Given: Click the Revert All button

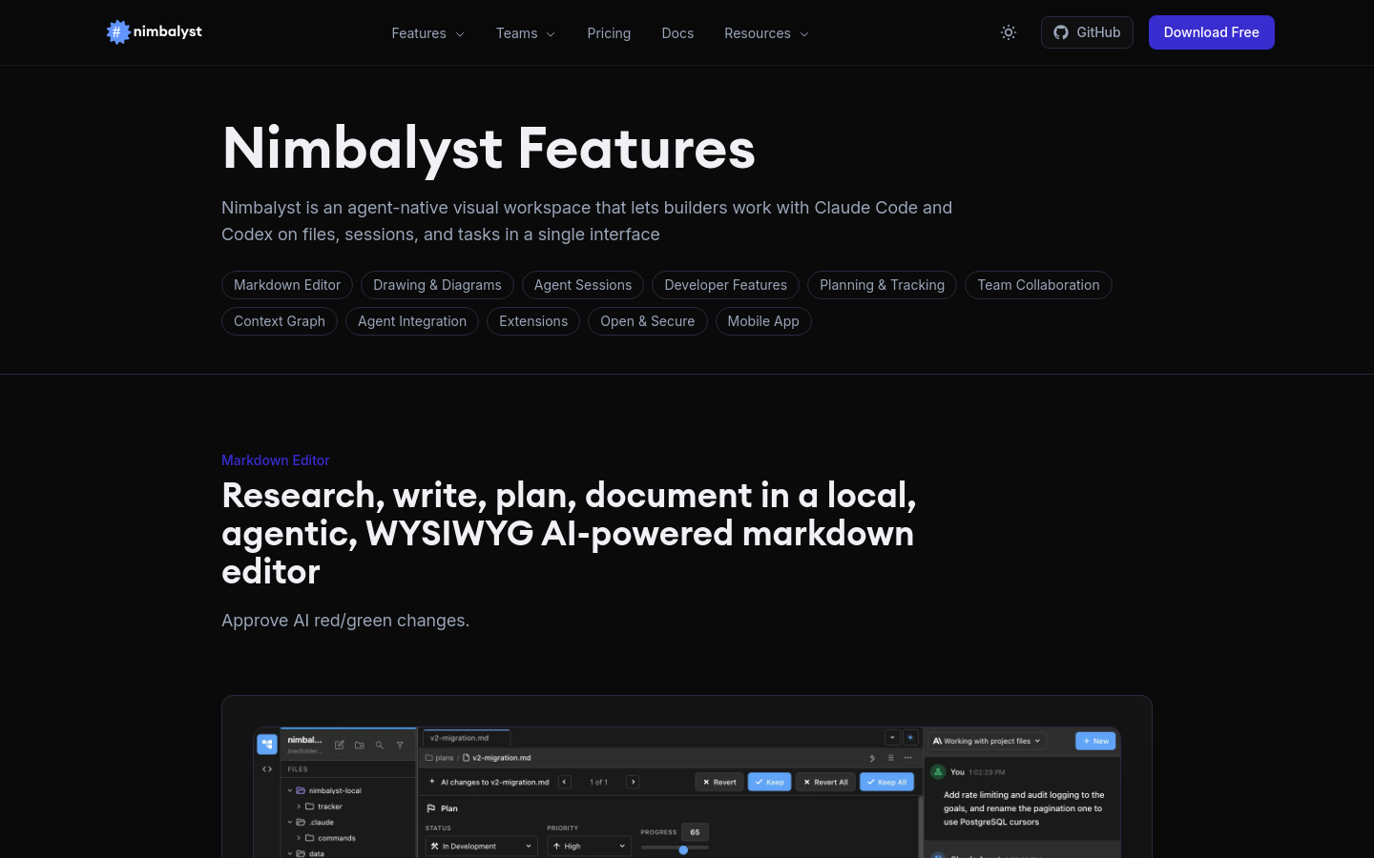Looking at the screenshot, I should [825, 782].
